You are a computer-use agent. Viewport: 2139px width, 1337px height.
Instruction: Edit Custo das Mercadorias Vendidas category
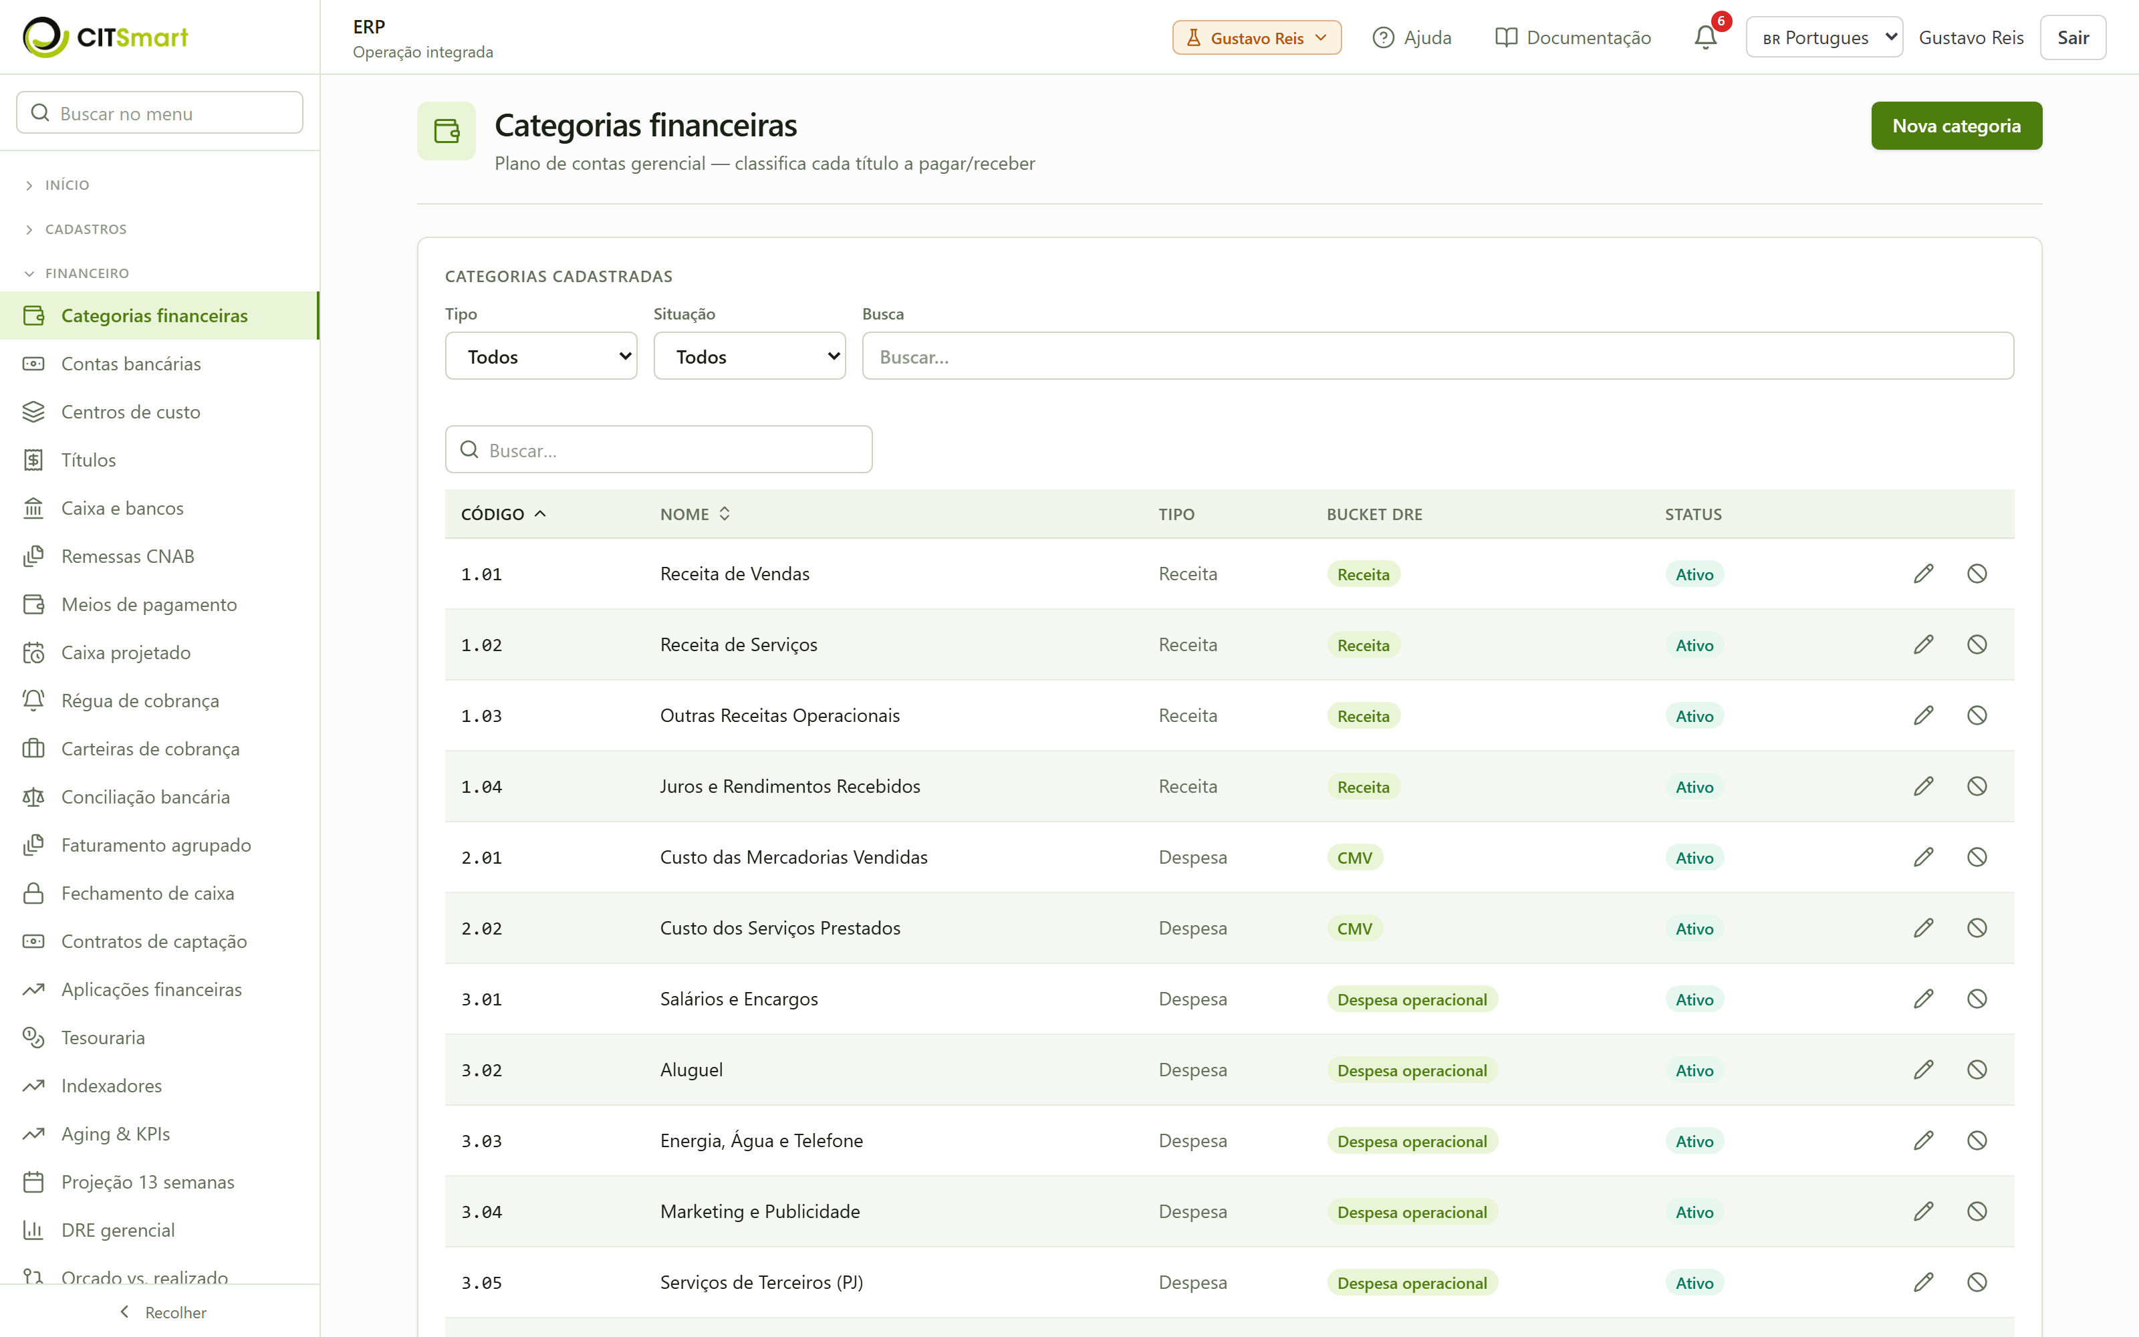pyautogui.click(x=1923, y=857)
